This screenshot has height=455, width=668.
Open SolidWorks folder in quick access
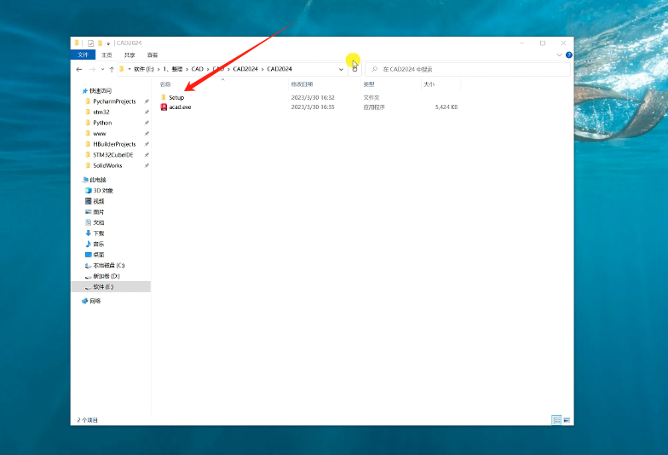pyautogui.click(x=107, y=165)
